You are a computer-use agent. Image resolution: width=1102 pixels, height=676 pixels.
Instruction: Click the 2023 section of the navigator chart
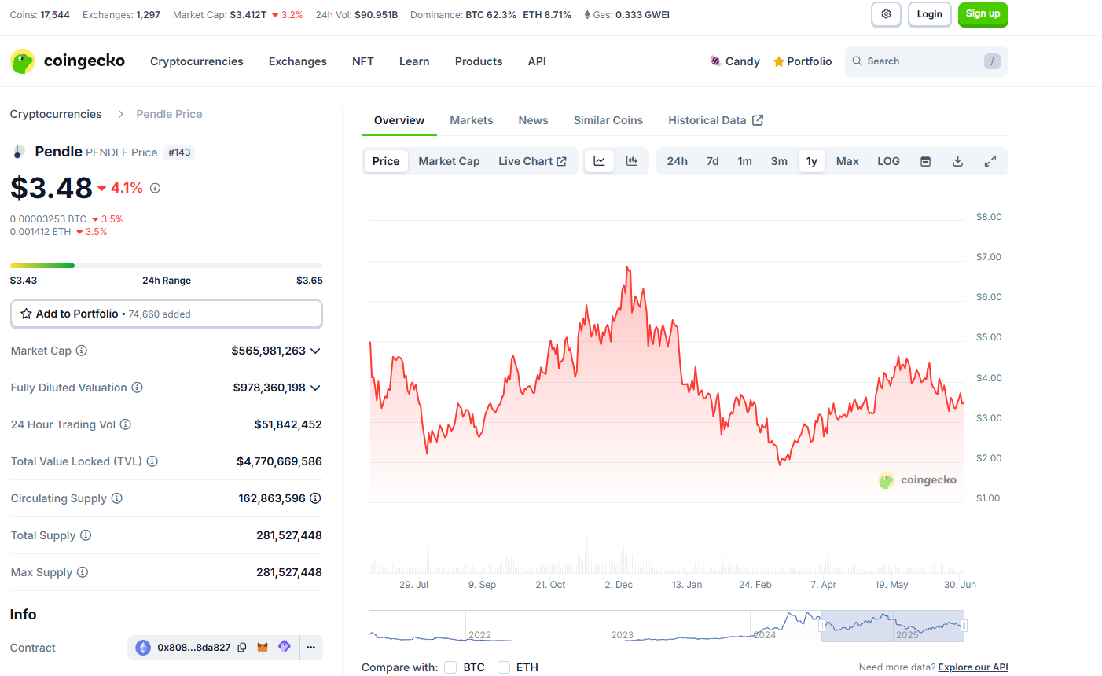click(x=678, y=626)
